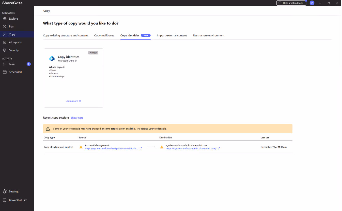Click the All reports clipboard icon
This screenshot has height=211, width=342.
point(5,42)
